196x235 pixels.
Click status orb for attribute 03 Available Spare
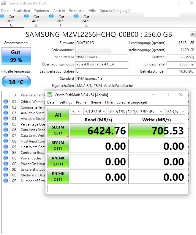click(x=6, y=113)
